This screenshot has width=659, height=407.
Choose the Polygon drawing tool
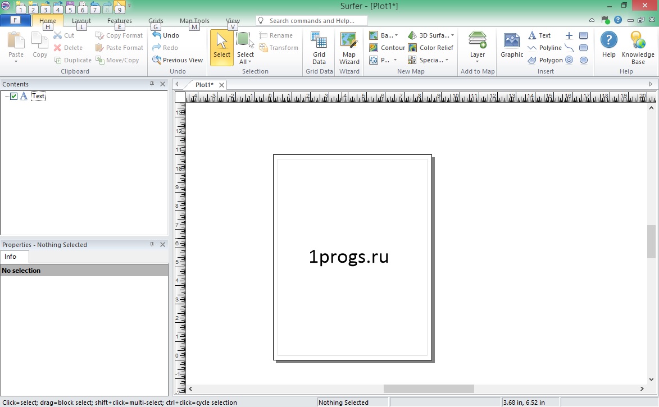[x=545, y=60]
